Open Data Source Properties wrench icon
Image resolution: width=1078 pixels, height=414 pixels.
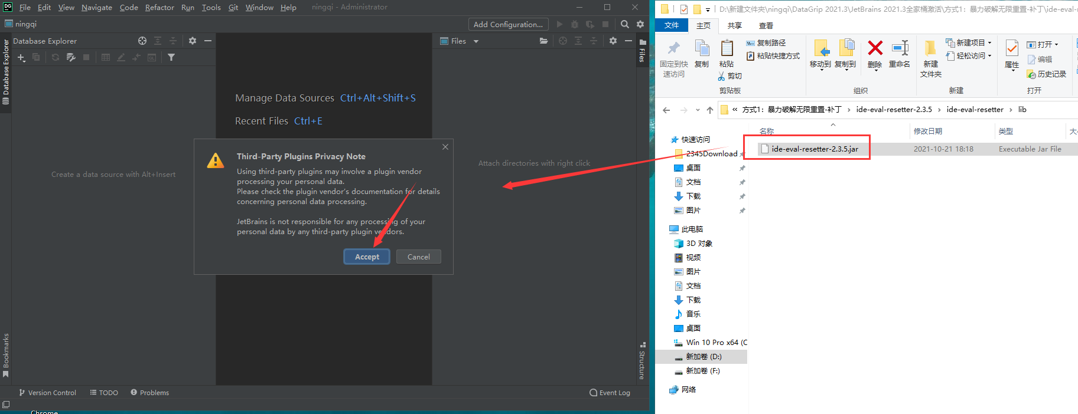[x=71, y=57]
